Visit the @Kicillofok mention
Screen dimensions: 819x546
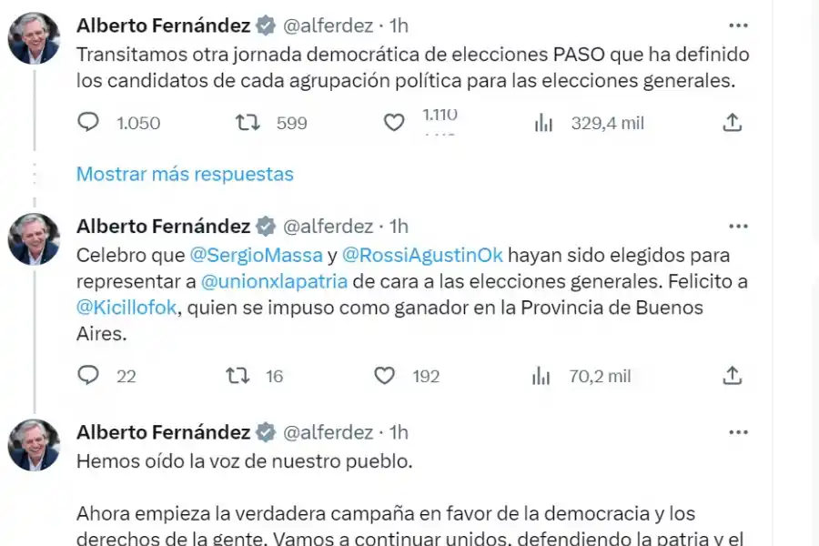[125, 308]
